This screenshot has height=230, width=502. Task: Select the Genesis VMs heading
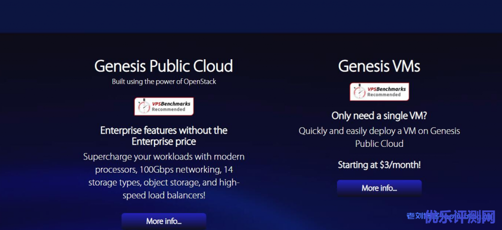379,66
